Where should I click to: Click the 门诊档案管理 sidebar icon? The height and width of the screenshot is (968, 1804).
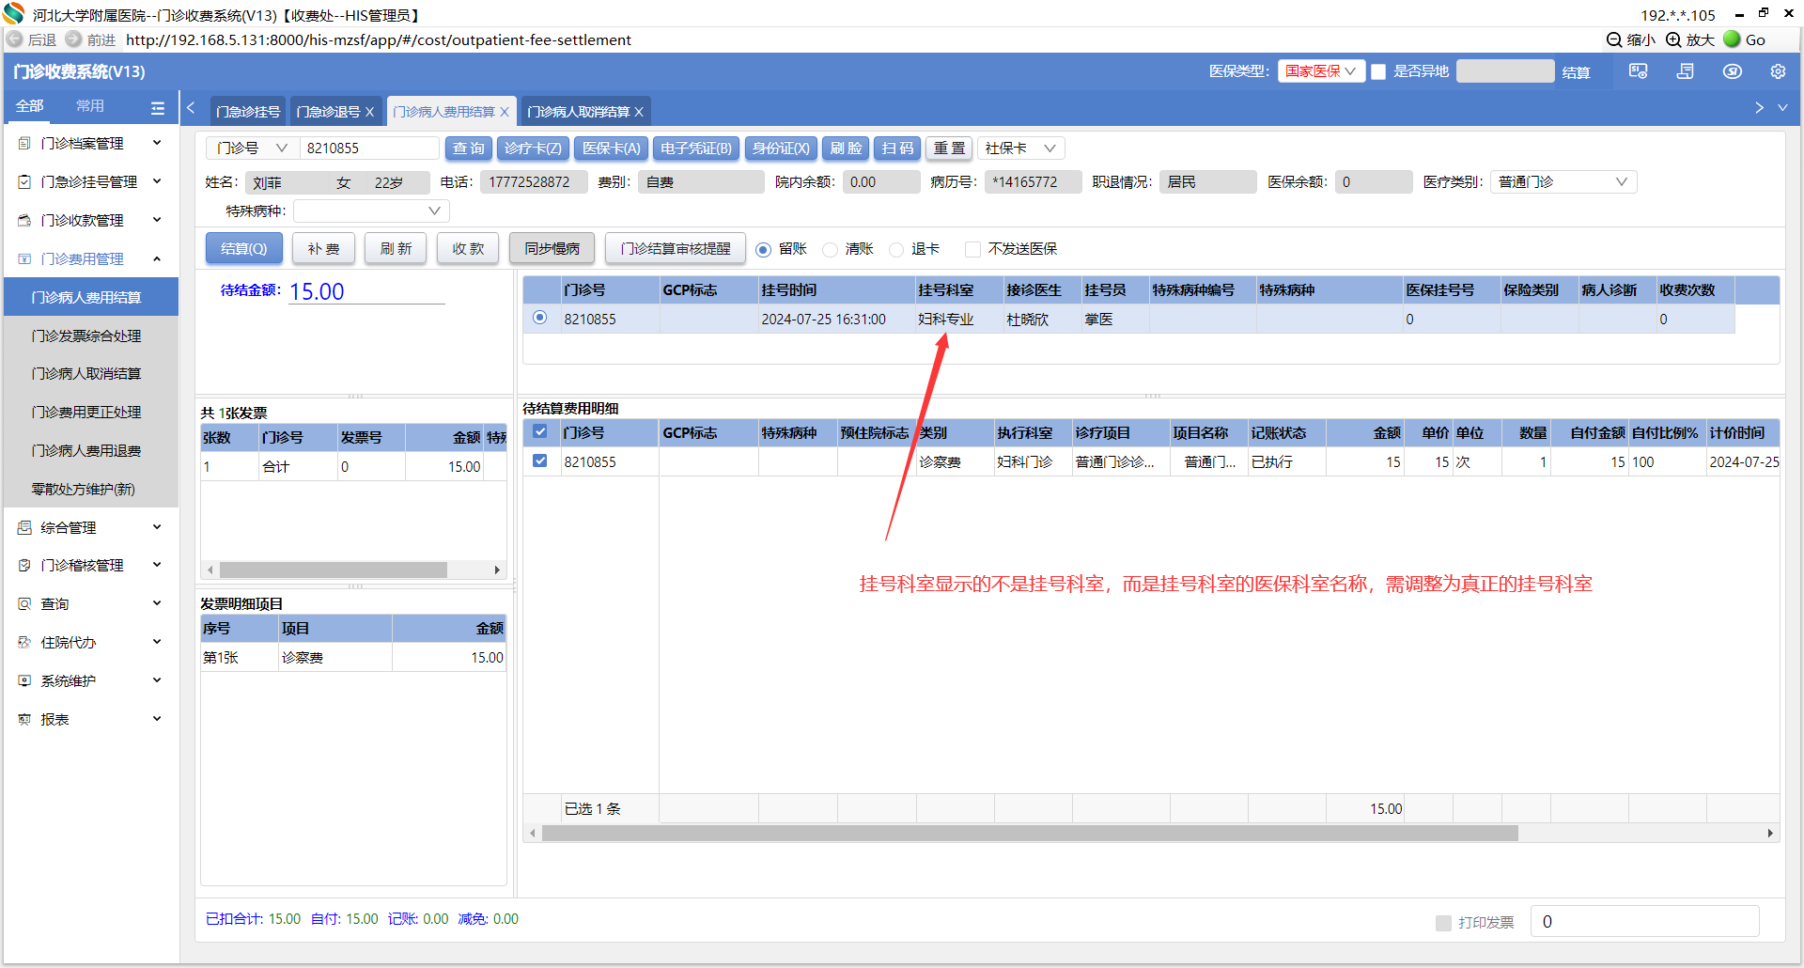tap(24, 144)
